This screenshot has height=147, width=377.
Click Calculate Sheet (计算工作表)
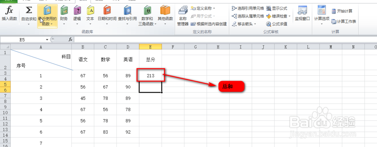coord(343,21)
